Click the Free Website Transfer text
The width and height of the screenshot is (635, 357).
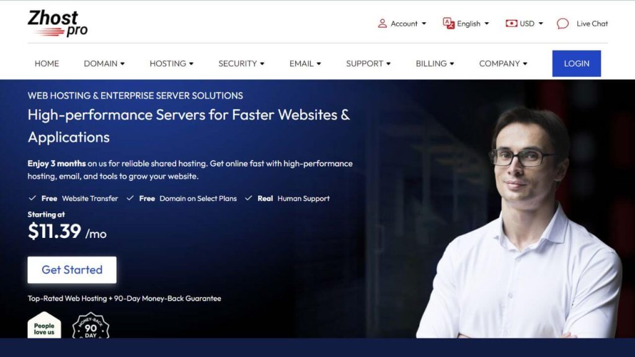[x=79, y=198]
